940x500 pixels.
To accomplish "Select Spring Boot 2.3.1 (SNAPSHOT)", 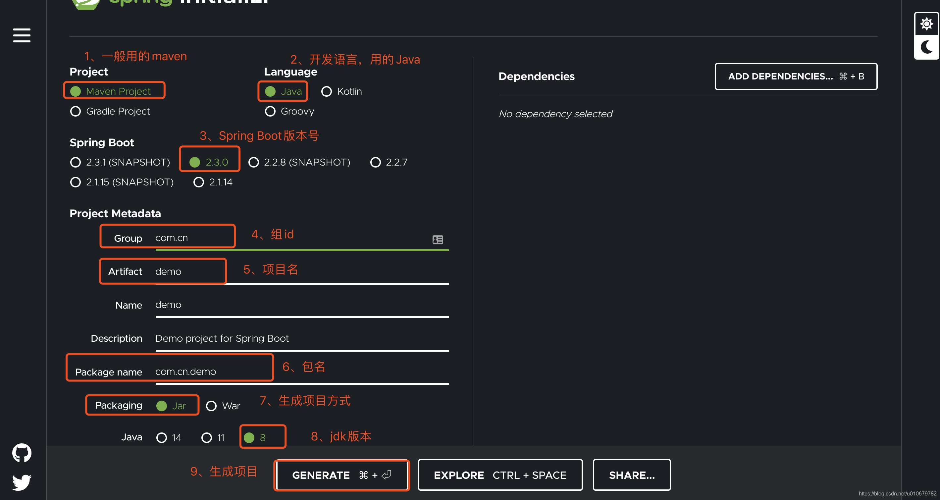I will click(120, 162).
